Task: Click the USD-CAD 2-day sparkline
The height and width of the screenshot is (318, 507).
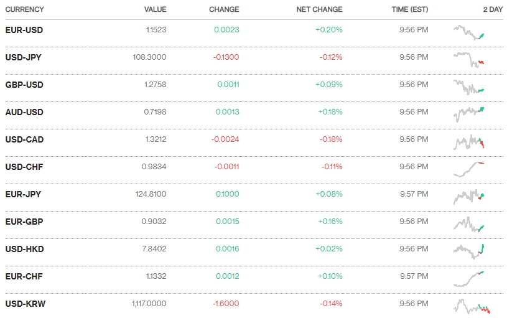Action: (470, 142)
